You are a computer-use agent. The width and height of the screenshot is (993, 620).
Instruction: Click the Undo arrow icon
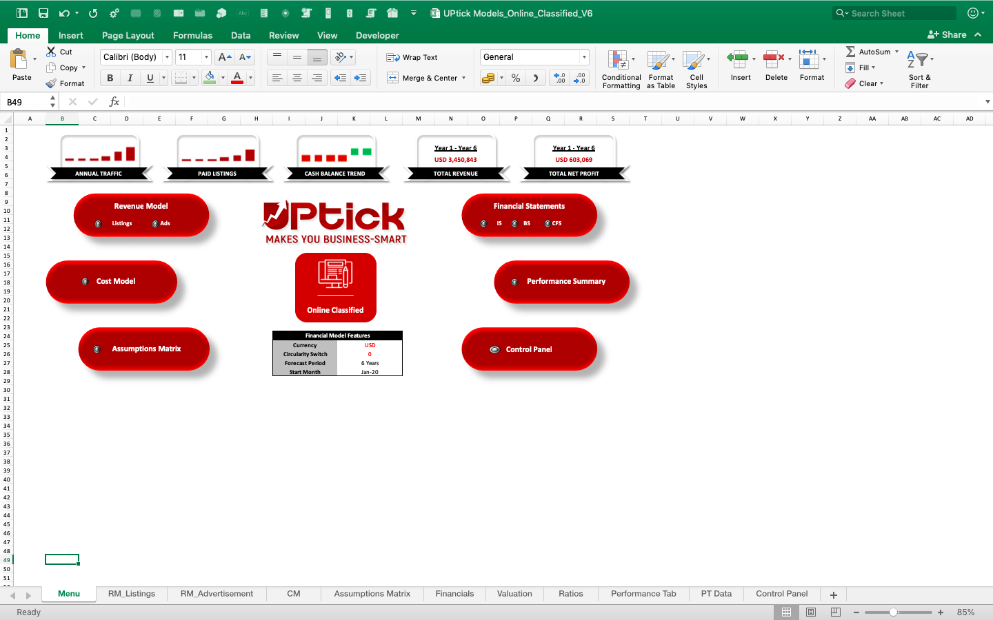pyautogui.click(x=64, y=13)
